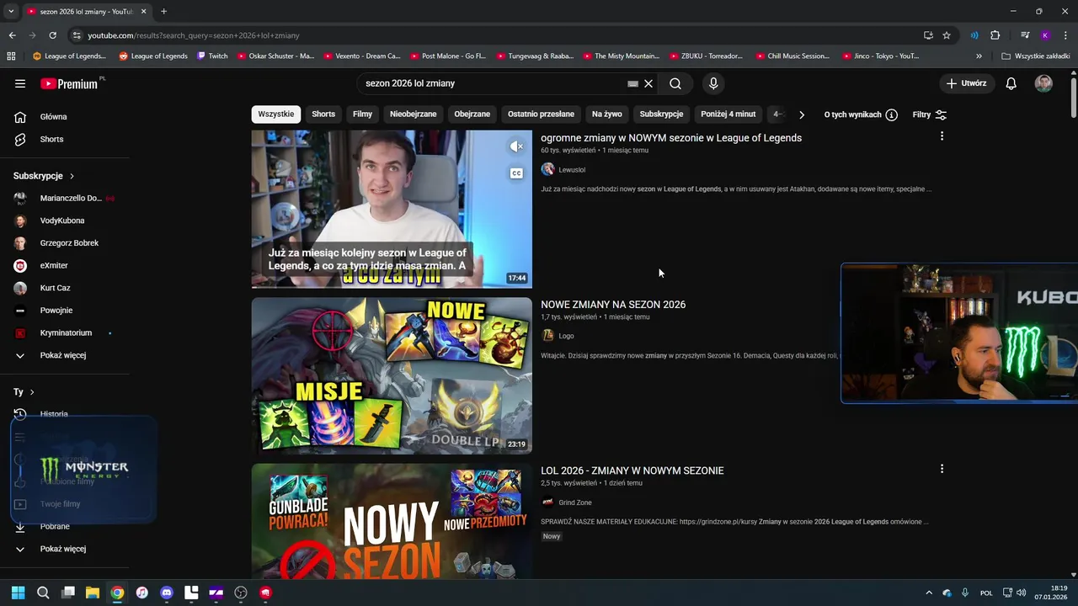The height and width of the screenshot is (606, 1078).
Task: Open the Logo channel link
Action: 566,336
